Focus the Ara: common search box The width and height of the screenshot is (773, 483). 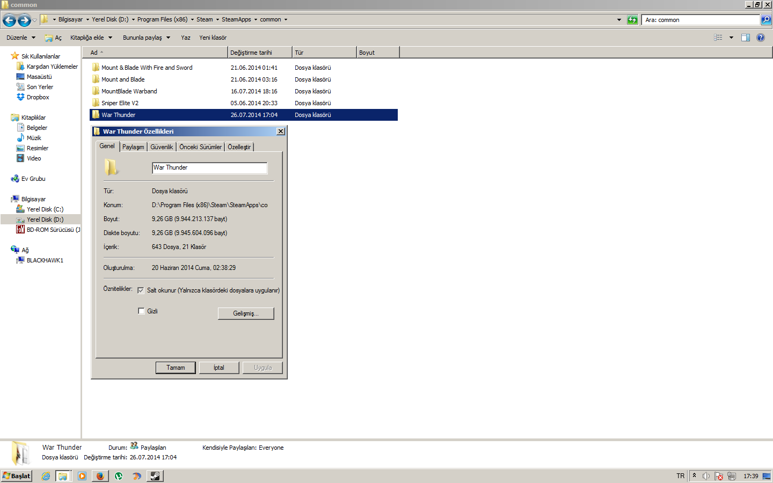pos(701,20)
